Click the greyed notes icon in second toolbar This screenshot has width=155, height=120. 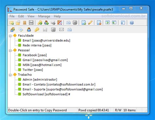[x=45, y=30]
